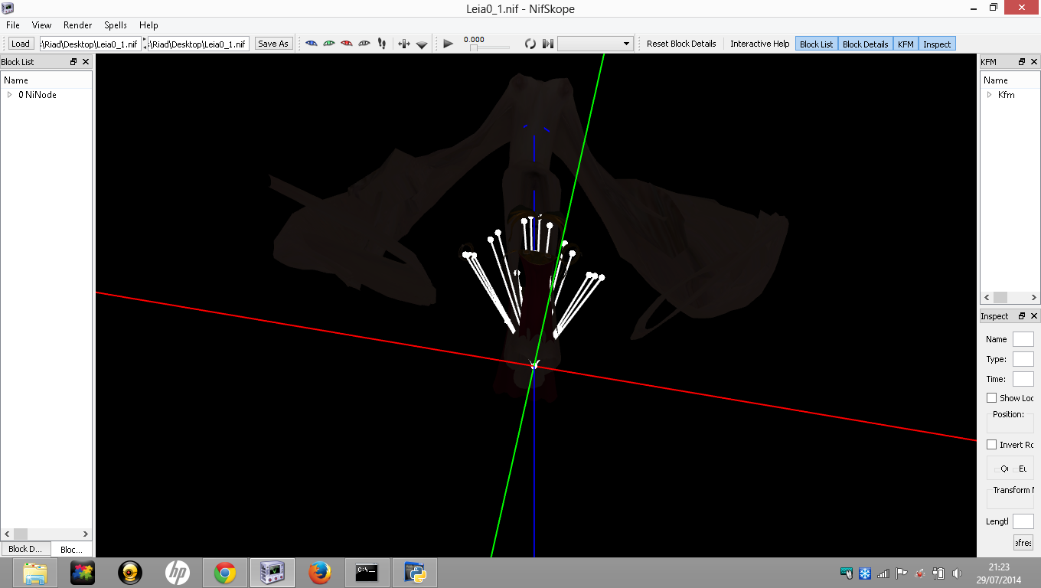Viewport: 1041px width, 588px height.
Task: Click the Save As button
Action: [x=273, y=44]
